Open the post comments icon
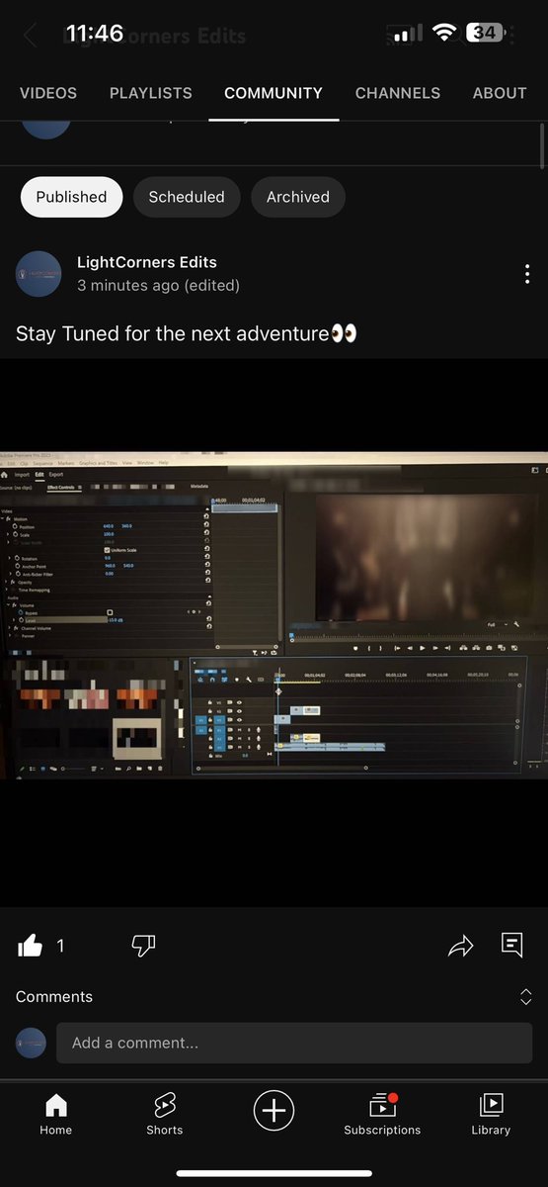The height and width of the screenshot is (1187, 548). pyautogui.click(x=512, y=945)
